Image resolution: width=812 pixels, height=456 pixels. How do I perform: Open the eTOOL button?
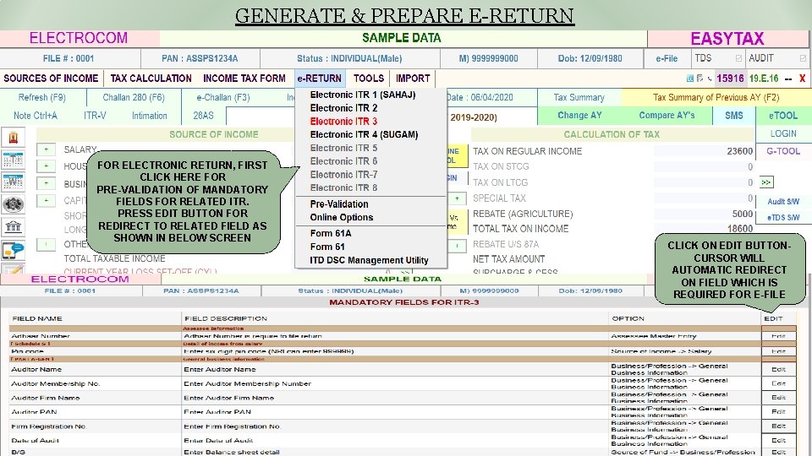pyautogui.click(x=783, y=116)
